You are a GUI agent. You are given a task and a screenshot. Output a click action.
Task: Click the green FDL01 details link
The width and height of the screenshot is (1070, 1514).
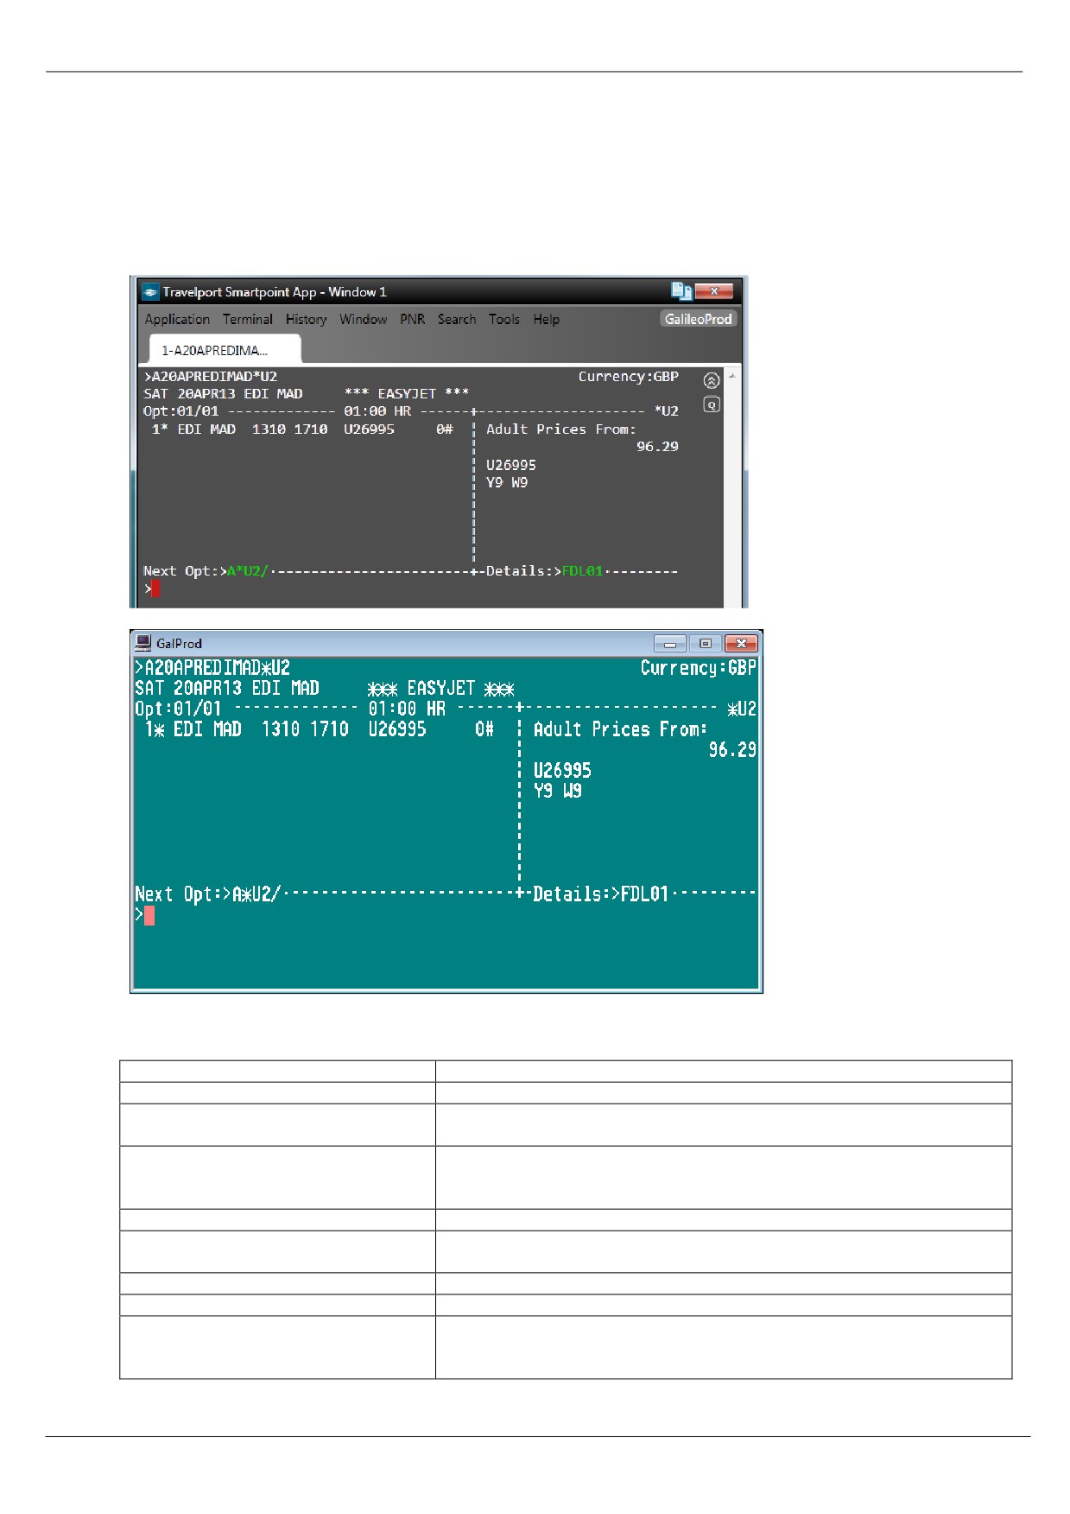click(x=583, y=571)
